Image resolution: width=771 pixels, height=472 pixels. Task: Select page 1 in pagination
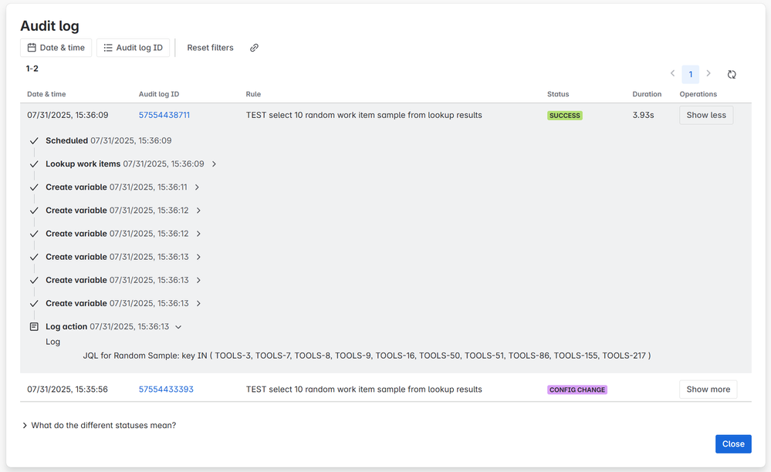coord(690,73)
